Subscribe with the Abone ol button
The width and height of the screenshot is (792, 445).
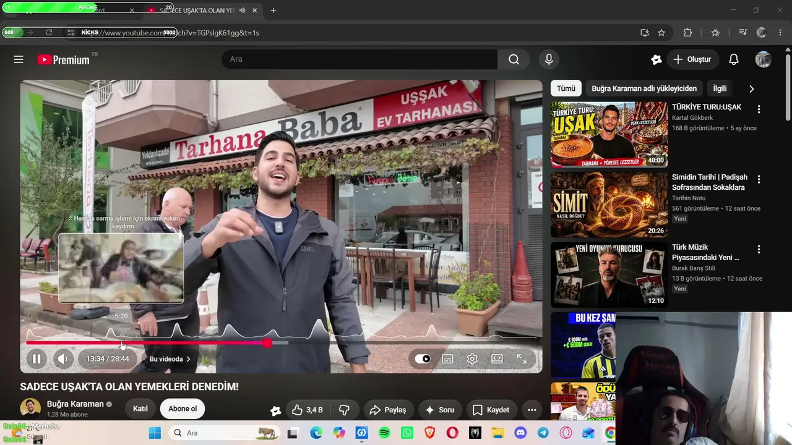click(183, 409)
